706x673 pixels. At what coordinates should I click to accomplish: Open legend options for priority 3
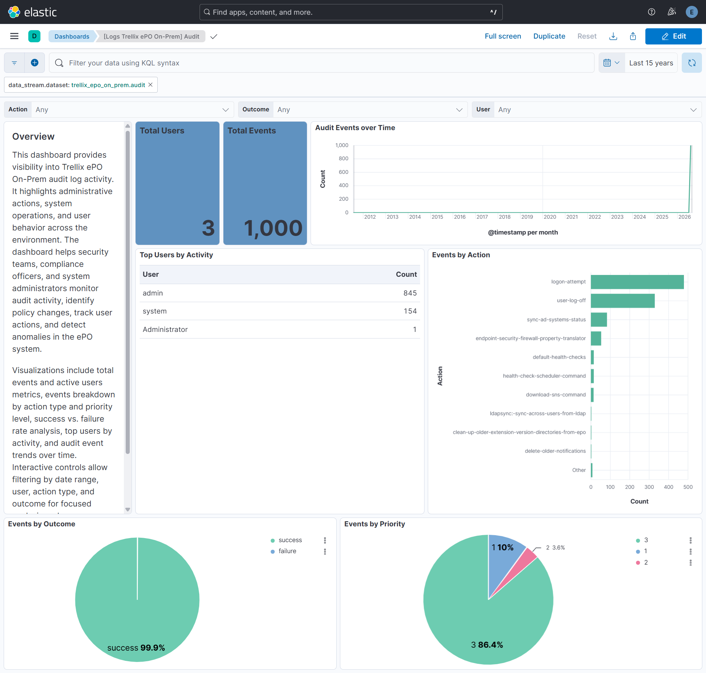(691, 540)
